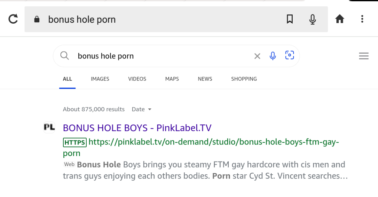Bookmark this page using bookmark icon
This screenshot has height=197, width=378.
click(x=290, y=19)
